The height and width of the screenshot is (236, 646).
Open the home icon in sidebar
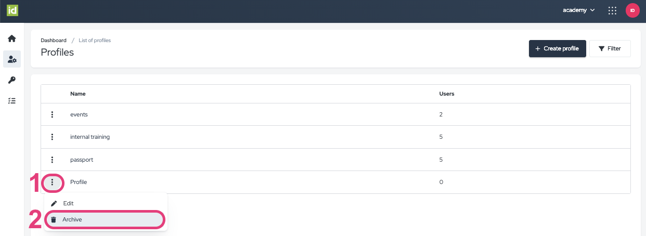pos(11,38)
